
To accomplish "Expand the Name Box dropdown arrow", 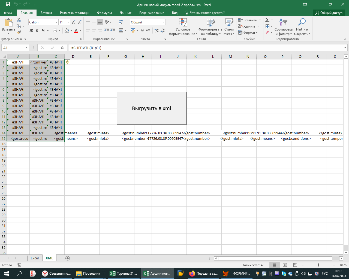I will (26, 48).
